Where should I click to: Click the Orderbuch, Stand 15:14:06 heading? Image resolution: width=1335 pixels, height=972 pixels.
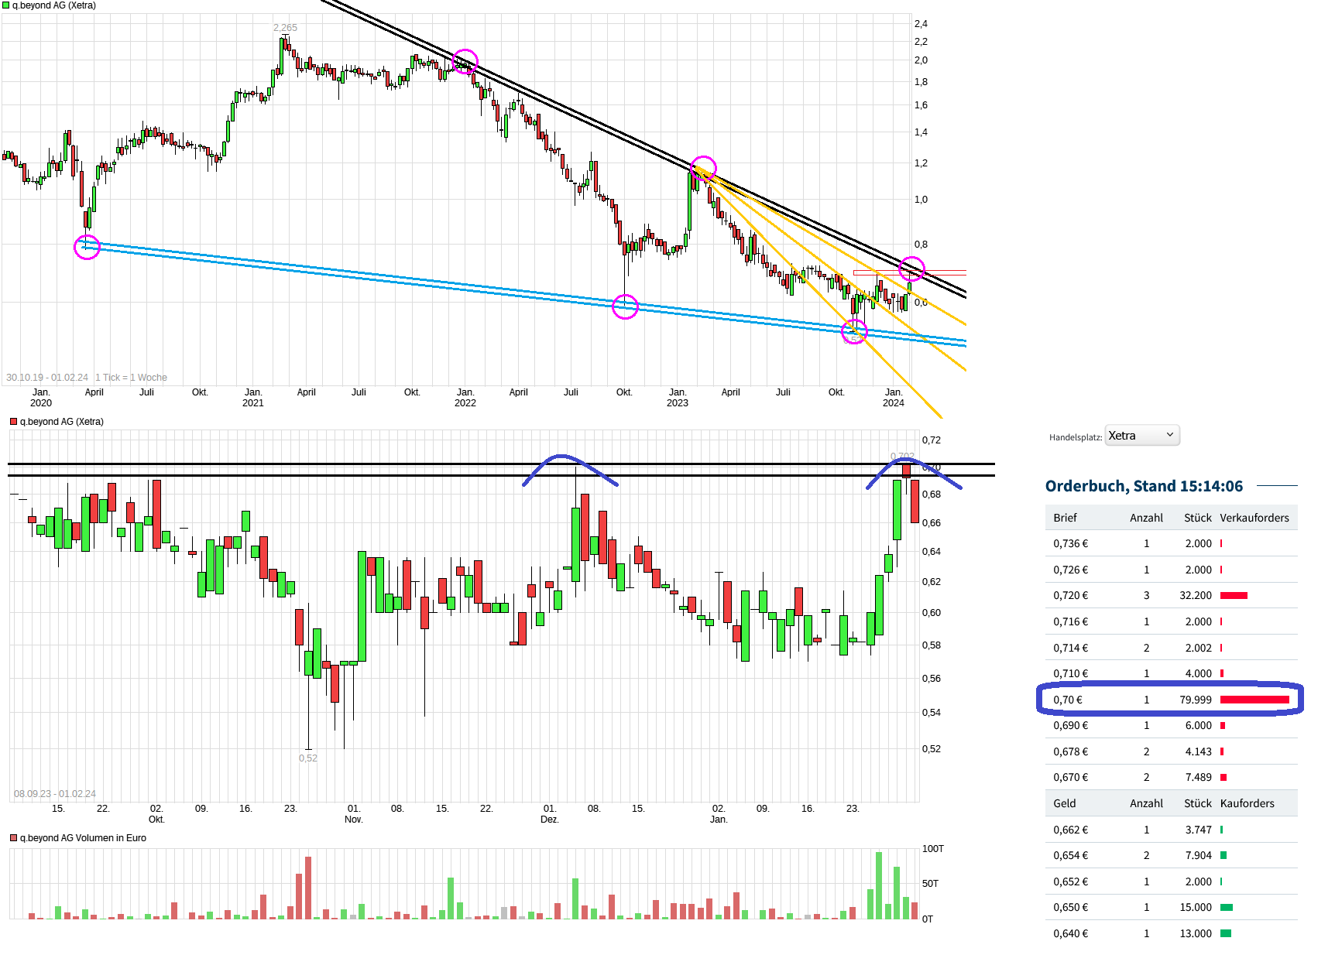pos(1145,486)
